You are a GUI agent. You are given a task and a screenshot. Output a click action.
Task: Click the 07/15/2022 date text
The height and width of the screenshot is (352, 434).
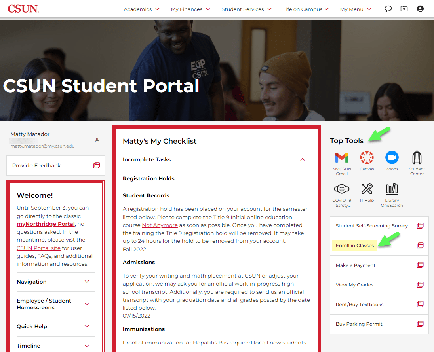[137, 316]
